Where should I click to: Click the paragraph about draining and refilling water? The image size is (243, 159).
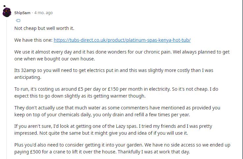(117, 111)
